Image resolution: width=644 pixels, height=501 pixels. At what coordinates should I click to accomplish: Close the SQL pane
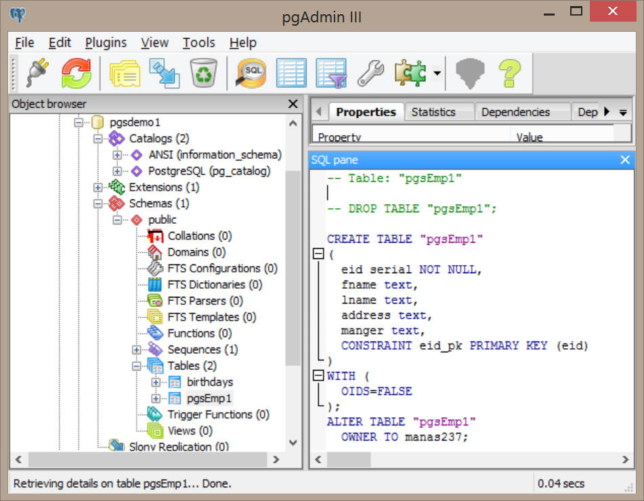pyautogui.click(x=624, y=160)
